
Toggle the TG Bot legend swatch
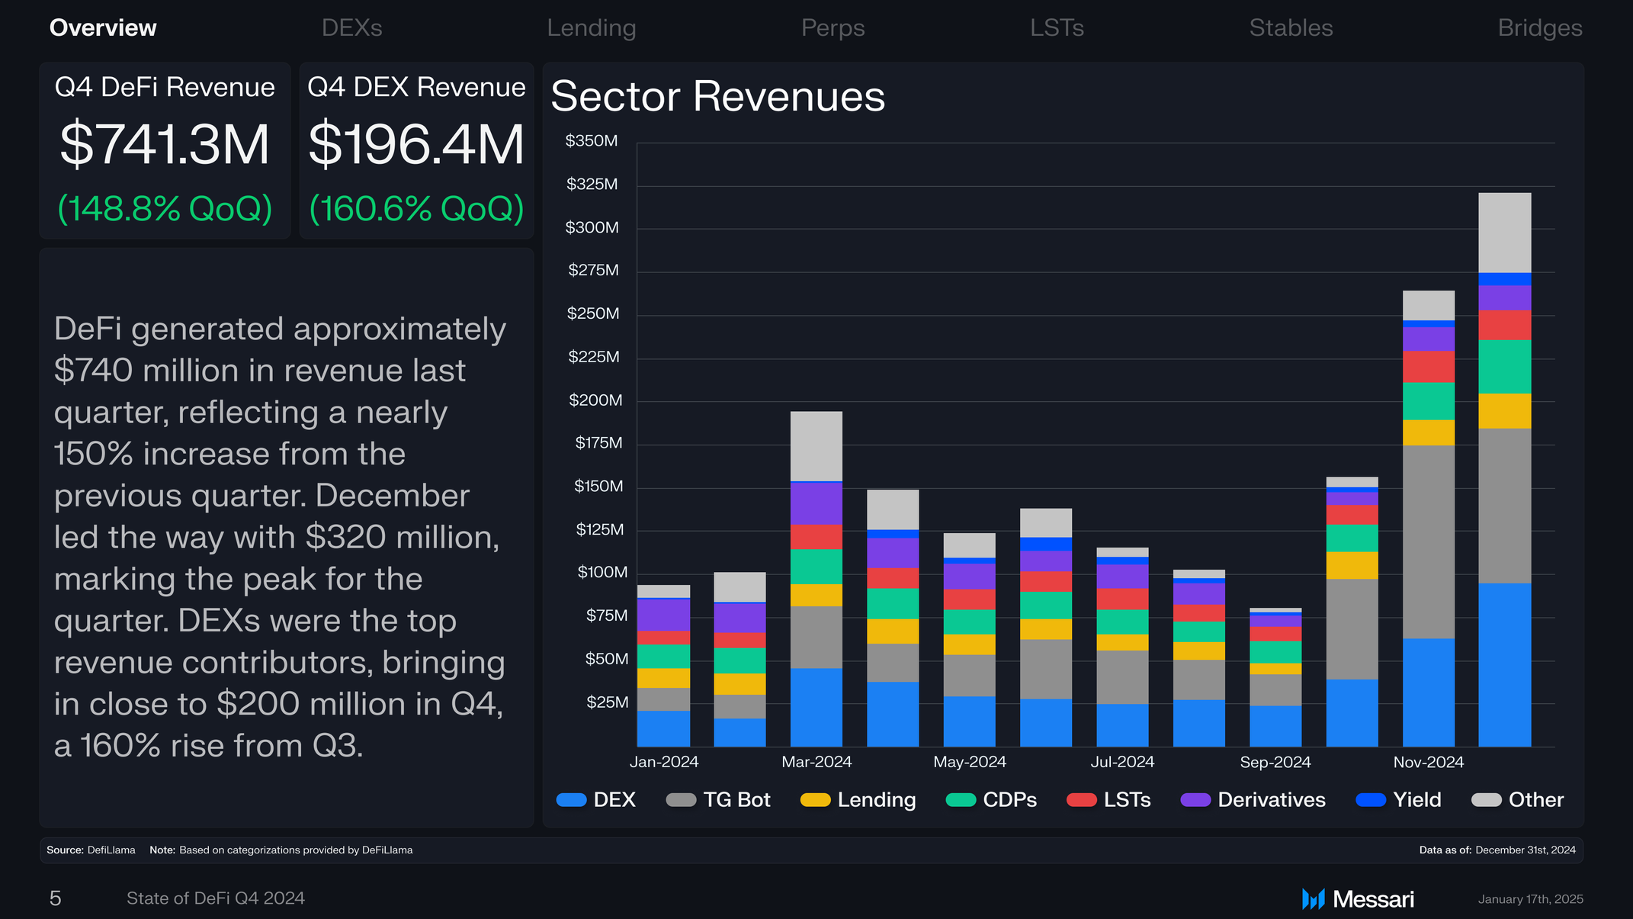681,799
